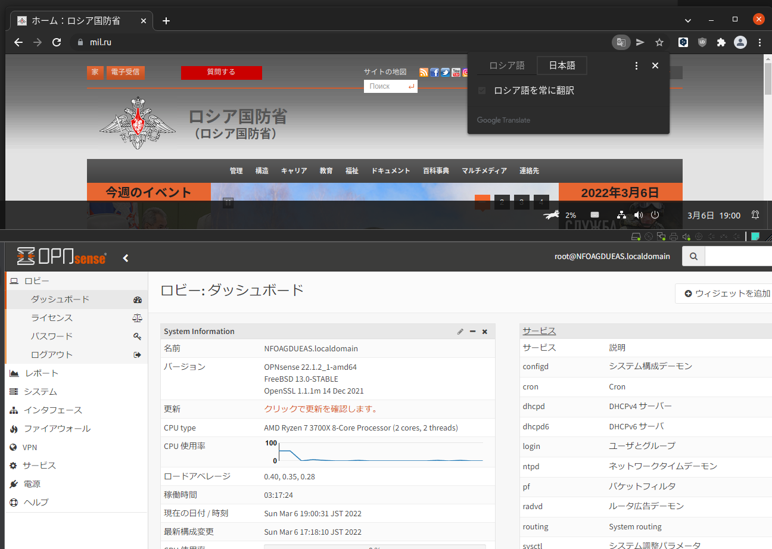The height and width of the screenshot is (549, 772).
Task: Open the Chrome extensions puzzle icon
Action: (x=721, y=42)
